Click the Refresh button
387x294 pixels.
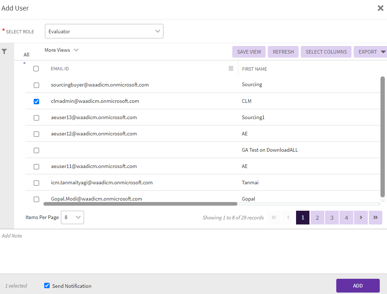click(x=283, y=52)
